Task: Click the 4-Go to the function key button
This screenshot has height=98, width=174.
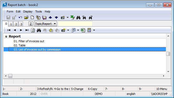Action: point(62,89)
